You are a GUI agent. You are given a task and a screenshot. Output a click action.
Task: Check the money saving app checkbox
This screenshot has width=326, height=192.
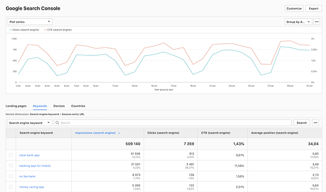coord(11,187)
